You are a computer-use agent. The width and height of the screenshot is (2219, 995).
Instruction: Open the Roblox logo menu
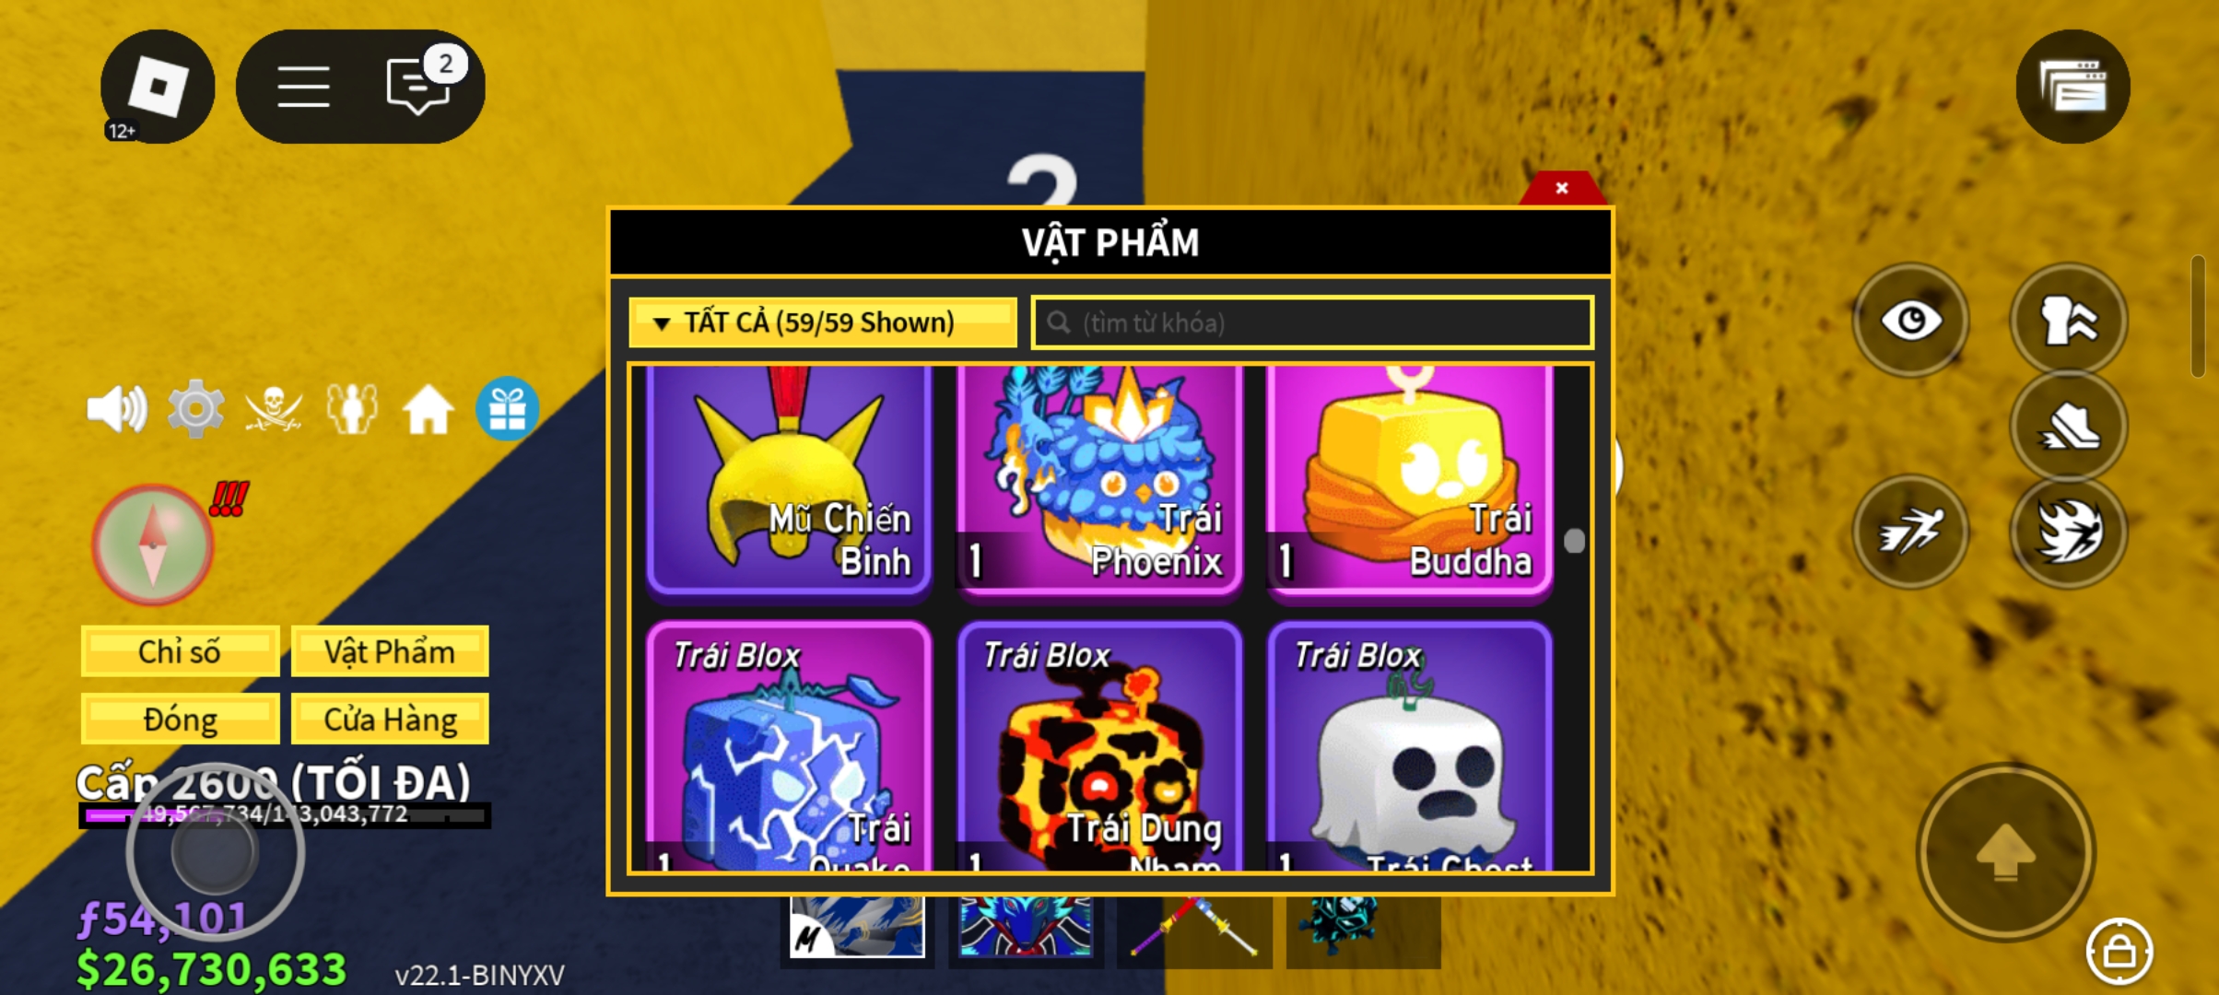click(158, 87)
